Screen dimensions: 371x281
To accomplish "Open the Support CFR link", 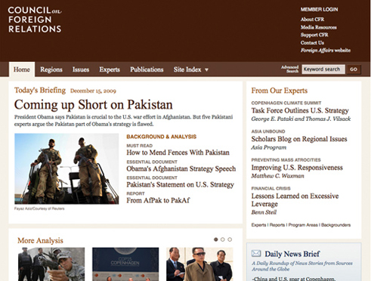I will [314, 35].
